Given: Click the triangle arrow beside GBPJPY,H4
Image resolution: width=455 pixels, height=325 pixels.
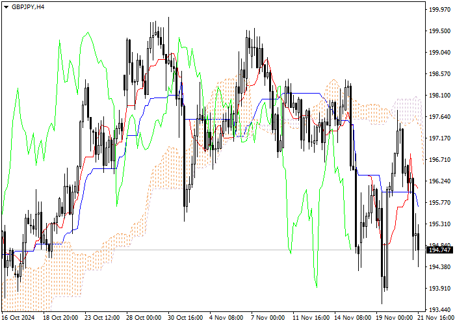Looking at the screenshot, I should 6,7.
